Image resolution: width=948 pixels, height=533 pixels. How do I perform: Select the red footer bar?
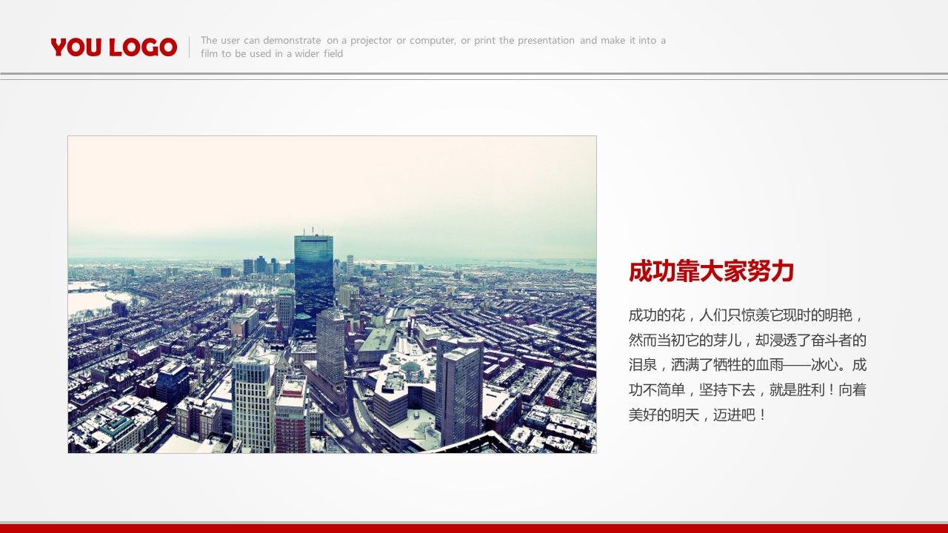pyautogui.click(x=474, y=529)
